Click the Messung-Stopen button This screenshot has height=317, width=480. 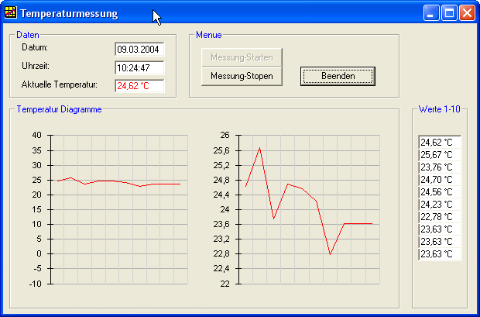coord(242,76)
